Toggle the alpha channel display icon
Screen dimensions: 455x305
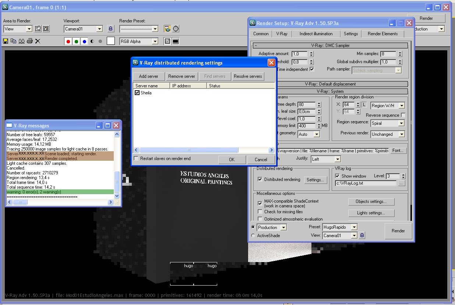(x=92, y=41)
